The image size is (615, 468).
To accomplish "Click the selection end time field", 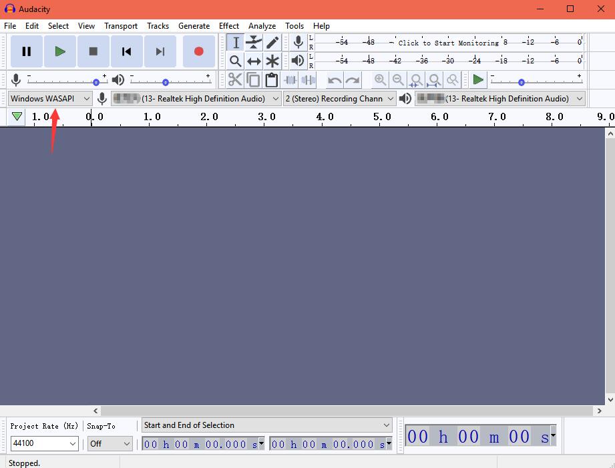I will 331,444.
